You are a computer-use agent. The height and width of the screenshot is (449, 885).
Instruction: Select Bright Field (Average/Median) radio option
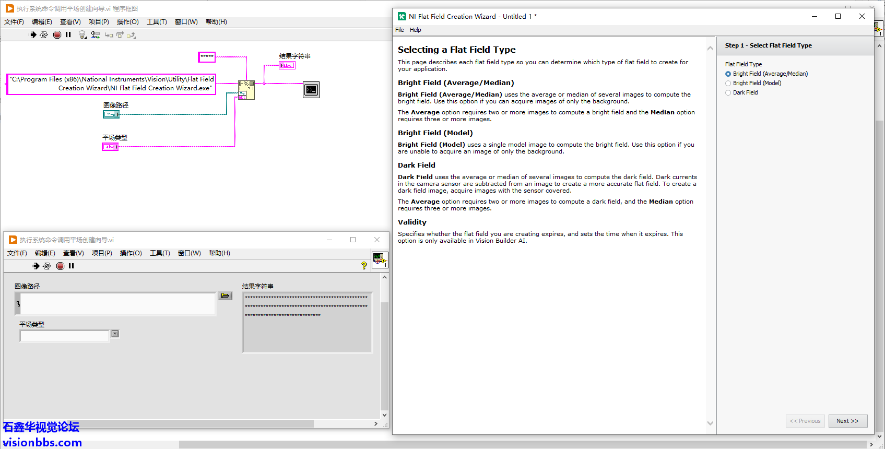coord(728,74)
